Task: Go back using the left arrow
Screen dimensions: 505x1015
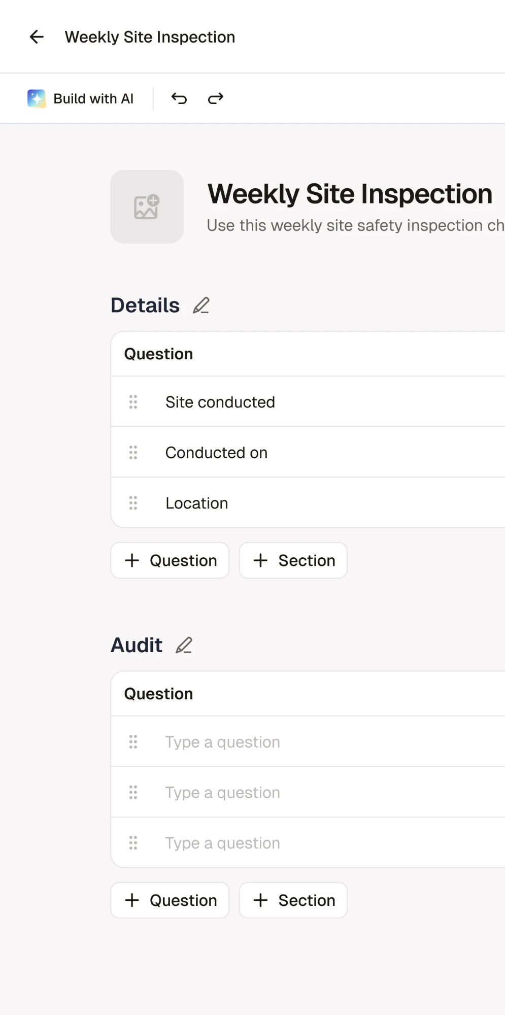Action: point(37,37)
